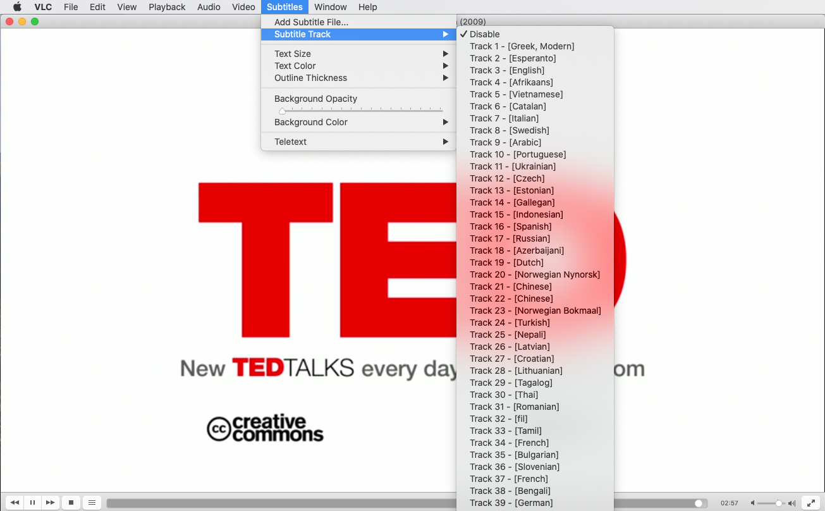Select Track 4 Afrikaans subtitles
The height and width of the screenshot is (511, 825).
pos(535,82)
